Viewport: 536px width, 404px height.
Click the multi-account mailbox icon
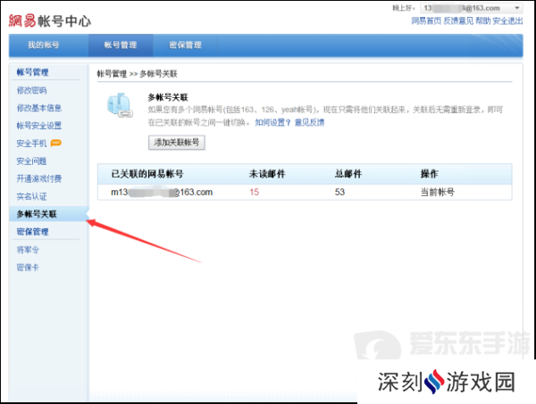[x=120, y=105]
